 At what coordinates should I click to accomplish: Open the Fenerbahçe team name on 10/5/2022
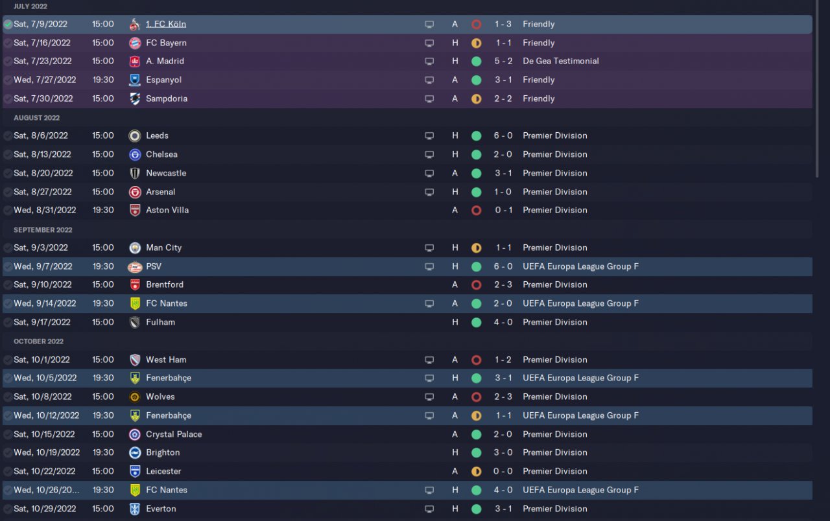(169, 378)
